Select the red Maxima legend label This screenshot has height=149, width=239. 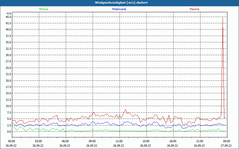tap(194, 9)
